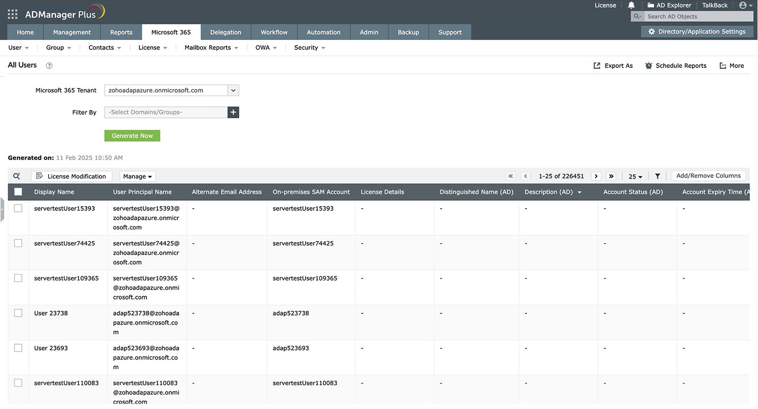The width and height of the screenshot is (758, 409).
Task: Open the apps grid launcher icon
Action: 12,14
